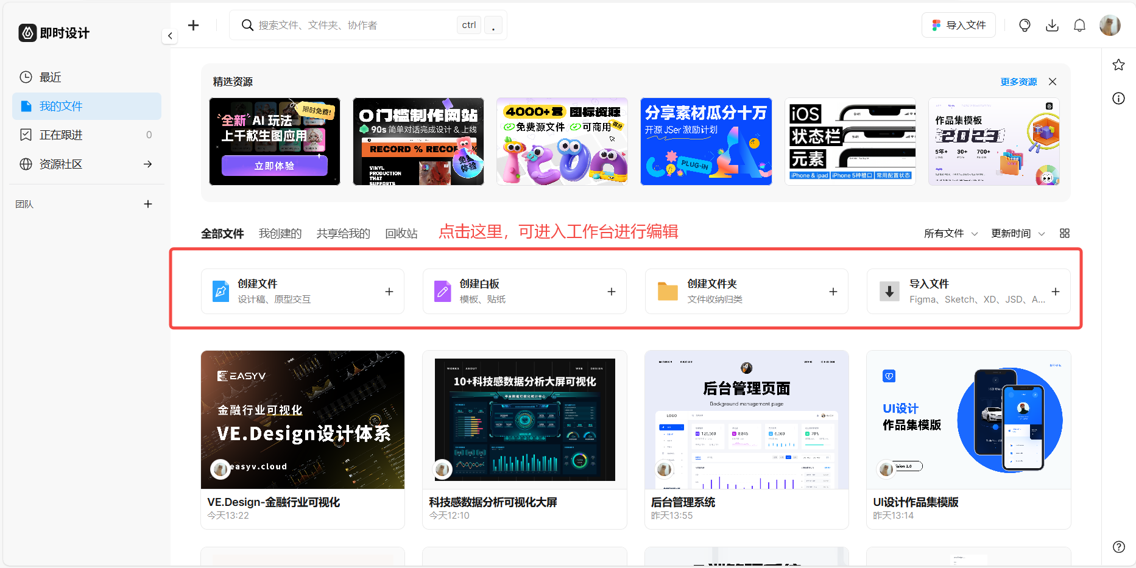The width and height of the screenshot is (1136, 568).
Task: Collapse the left sidebar with the arrow
Action: pos(170,36)
